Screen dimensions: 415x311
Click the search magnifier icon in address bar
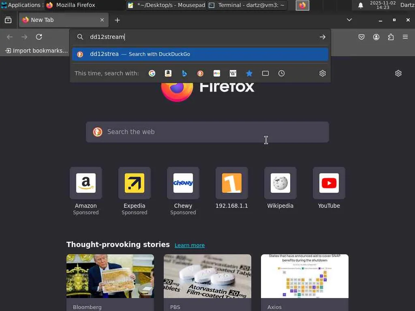80,37
